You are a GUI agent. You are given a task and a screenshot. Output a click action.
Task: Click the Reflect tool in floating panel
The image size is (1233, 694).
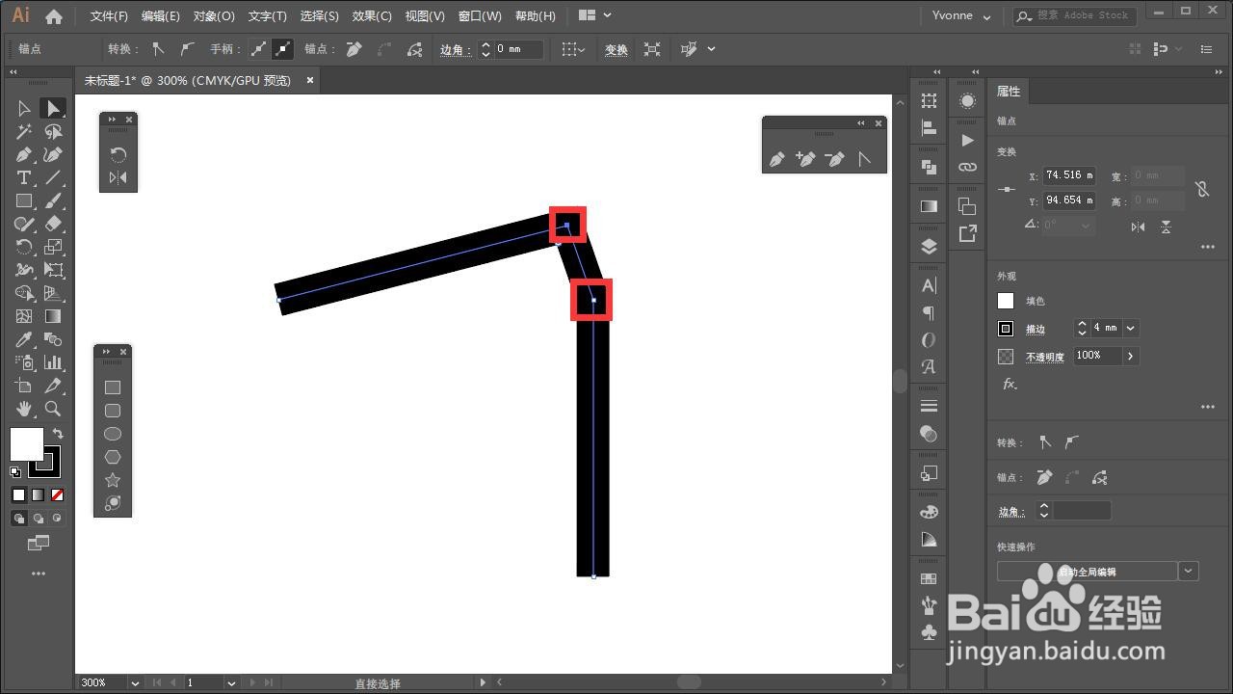coord(118,177)
